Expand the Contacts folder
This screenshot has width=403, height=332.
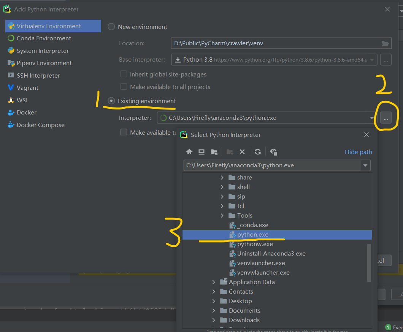[214, 292]
